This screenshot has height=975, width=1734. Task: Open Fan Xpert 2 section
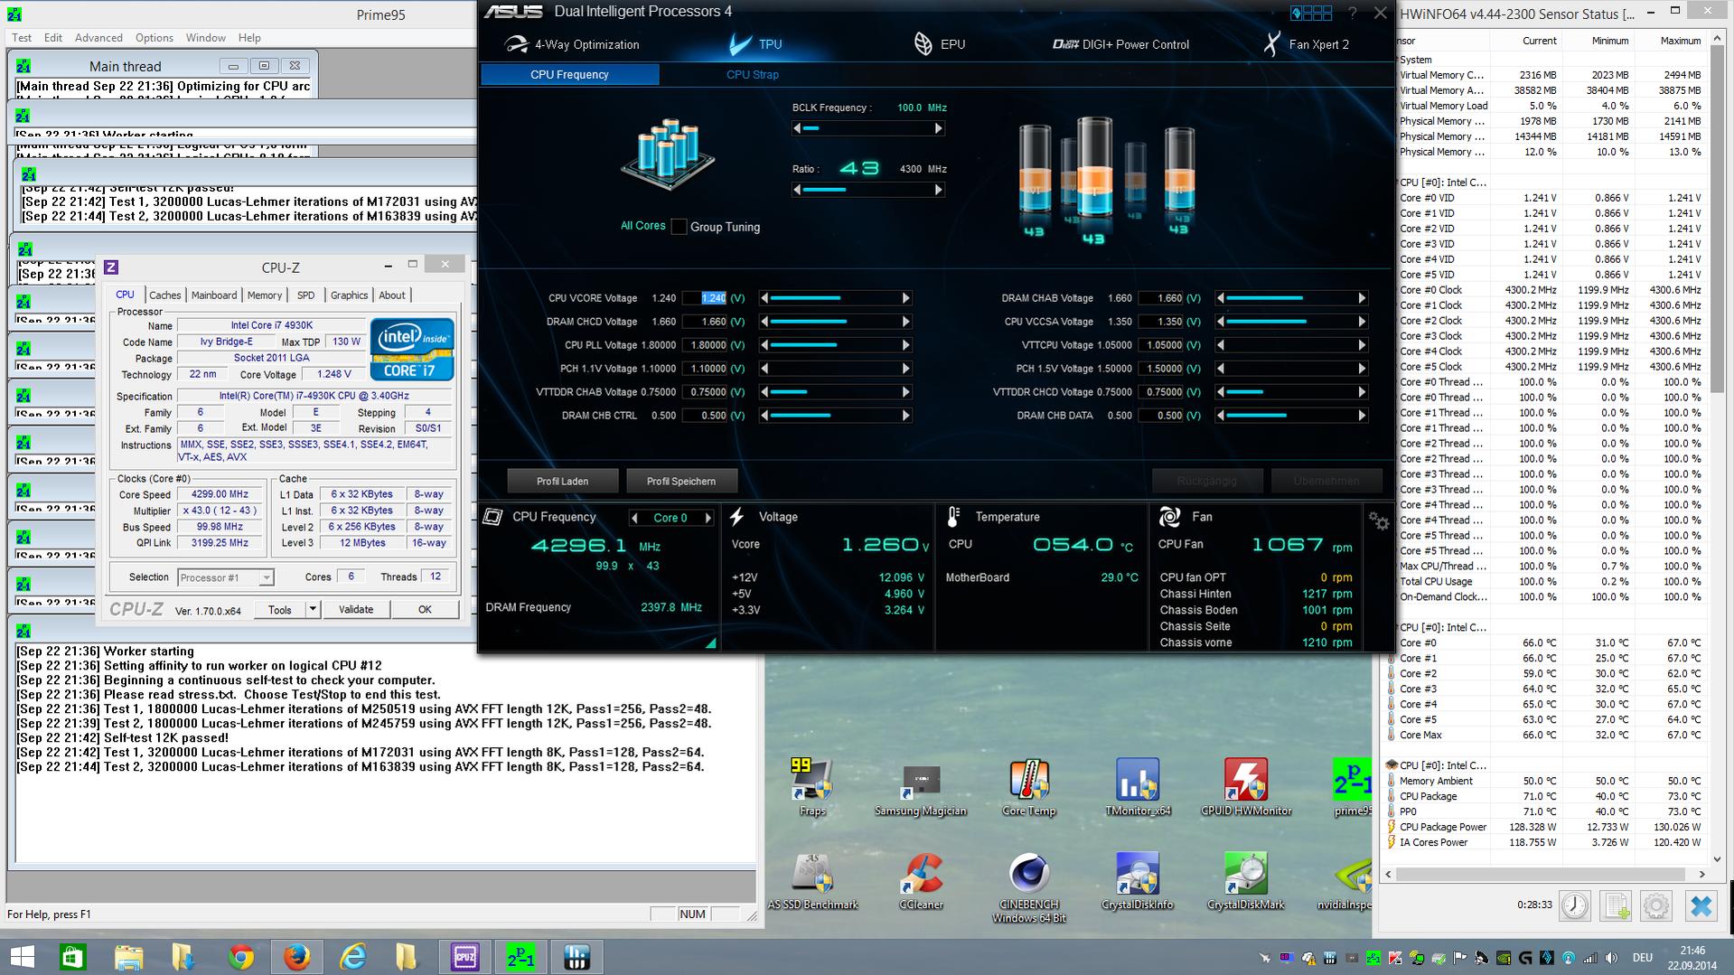1307,44
